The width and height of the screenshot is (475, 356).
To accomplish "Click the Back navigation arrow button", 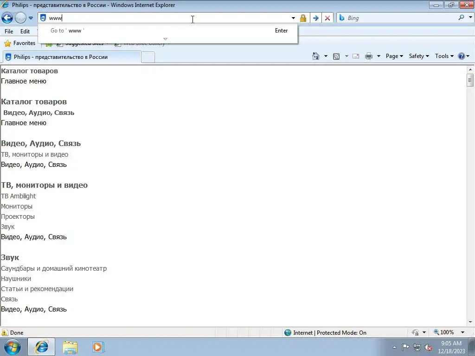I will [7, 18].
